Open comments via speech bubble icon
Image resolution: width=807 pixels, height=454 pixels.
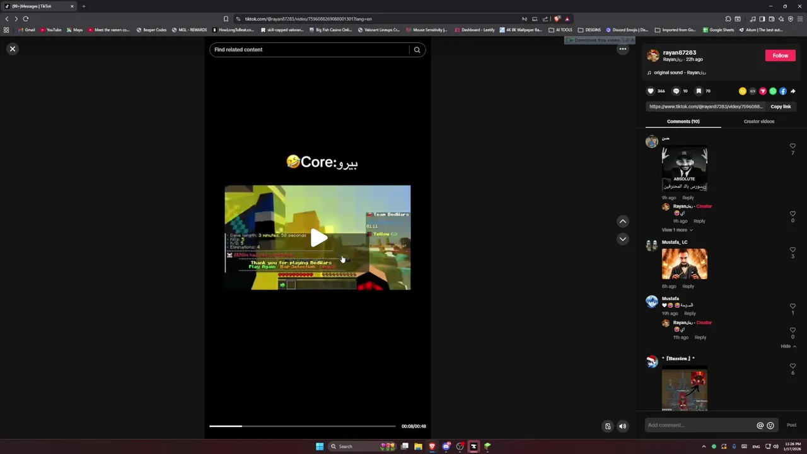676,91
